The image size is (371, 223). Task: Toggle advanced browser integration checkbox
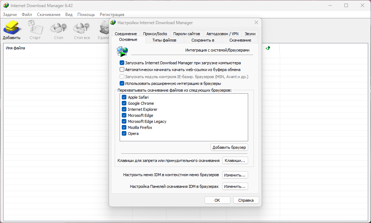[122, 83]
